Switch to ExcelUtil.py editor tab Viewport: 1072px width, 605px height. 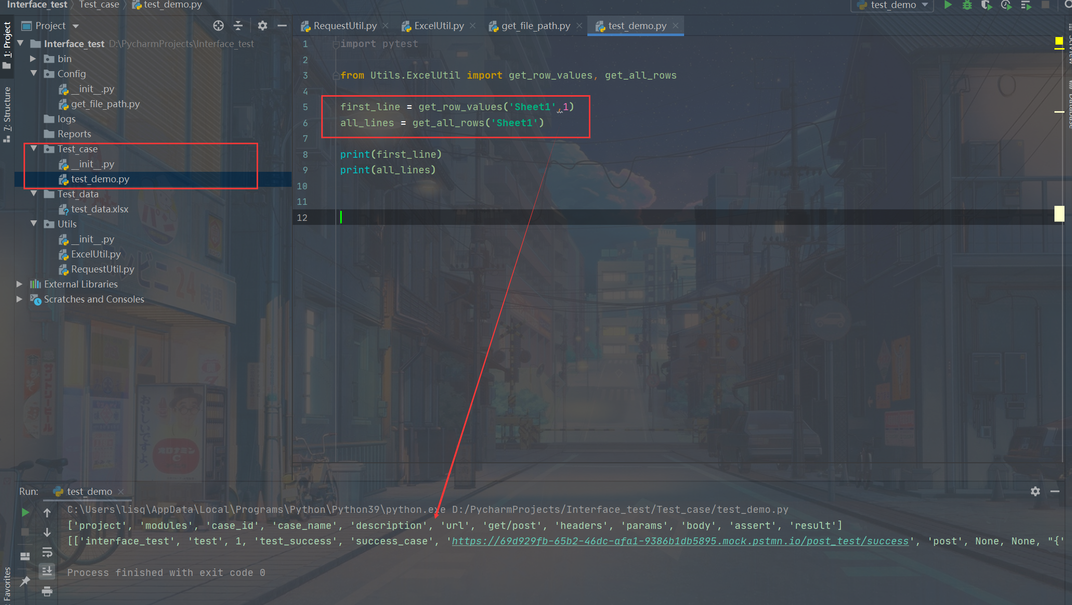pos(439,26)
